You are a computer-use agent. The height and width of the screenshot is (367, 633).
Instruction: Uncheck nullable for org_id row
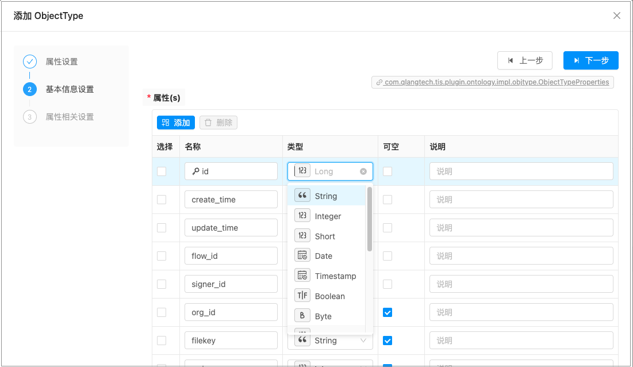[x=388, y=312]
